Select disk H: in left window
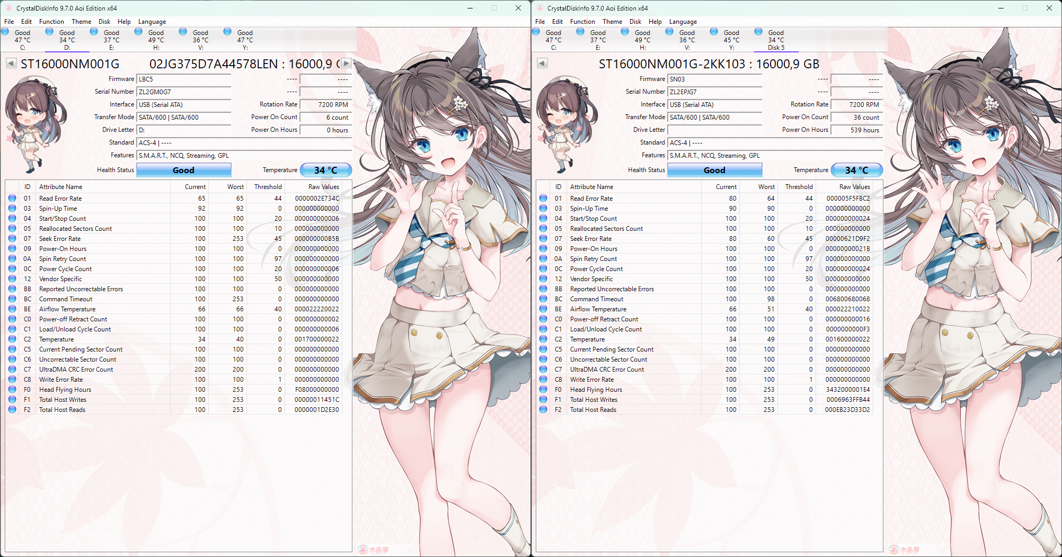This screenshot has height=557, width=1062. pyautogui.click(x=156, y=40)
